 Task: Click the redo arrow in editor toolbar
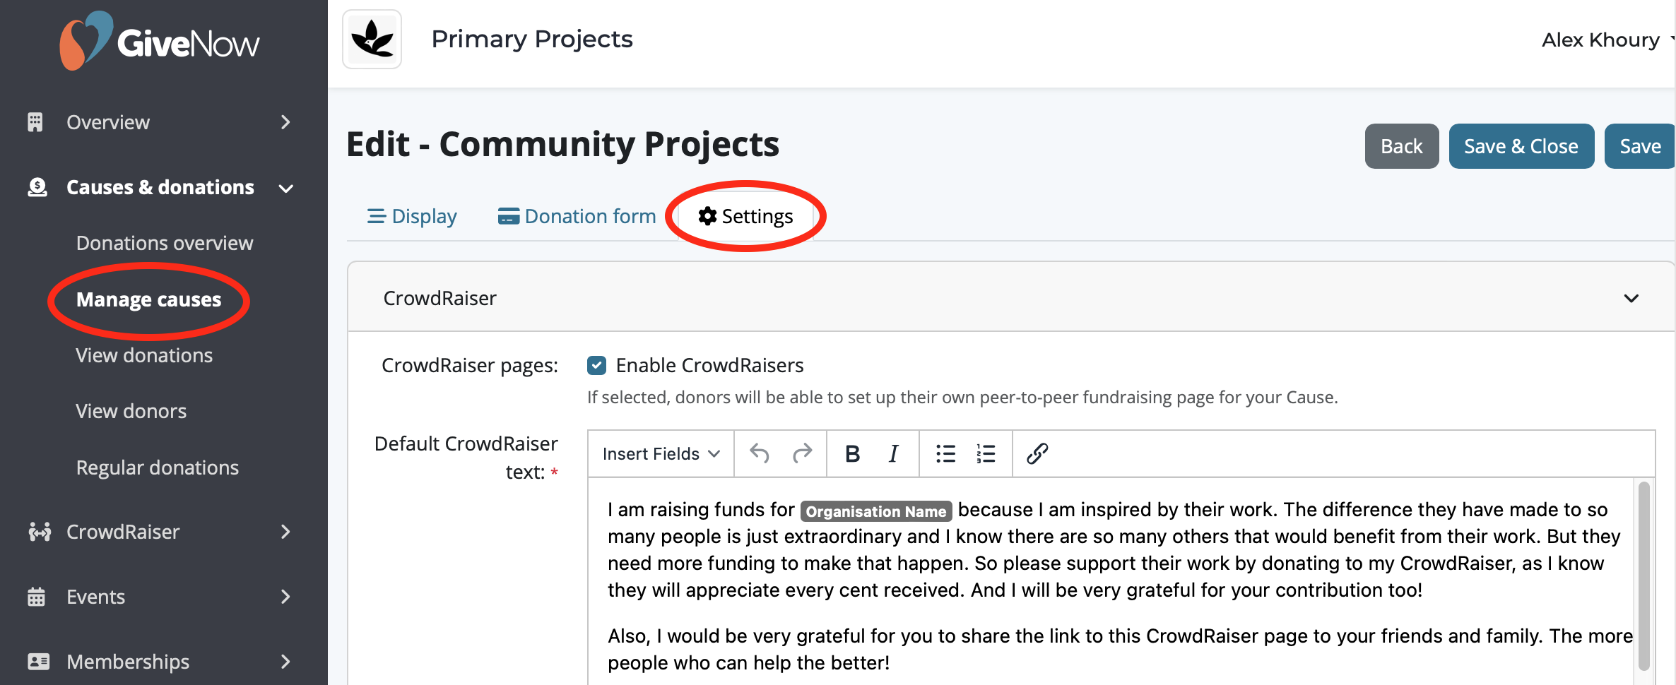[x=802, y=453]
